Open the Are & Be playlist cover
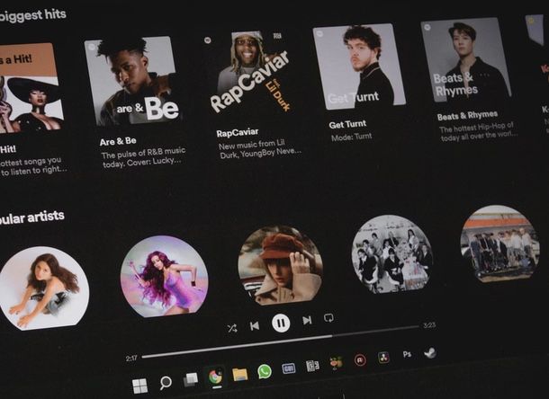Image resolution: width=549 pixels, height=399 pixels. (130, 81)
